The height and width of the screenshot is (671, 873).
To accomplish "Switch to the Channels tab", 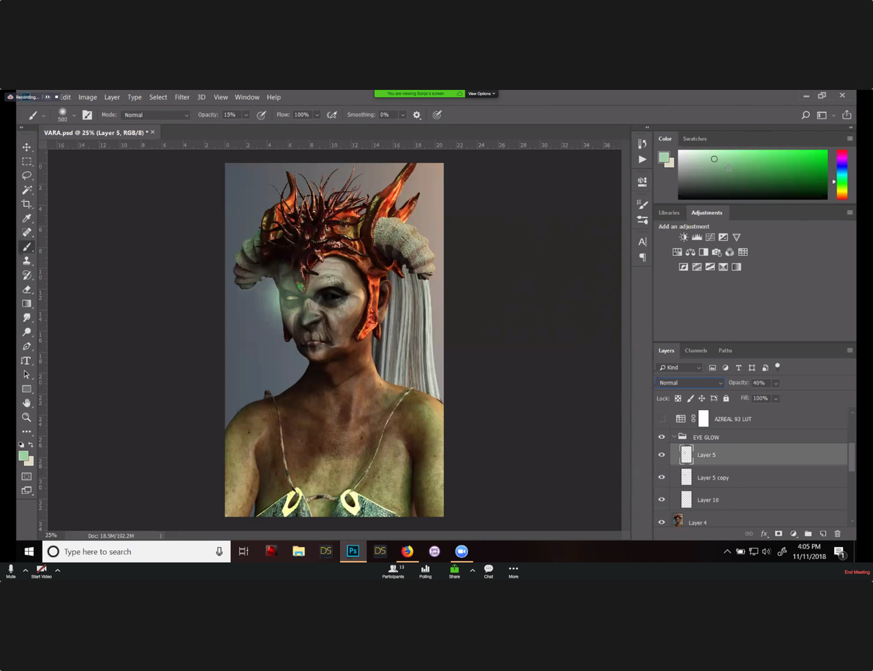I will coord(696,350).
